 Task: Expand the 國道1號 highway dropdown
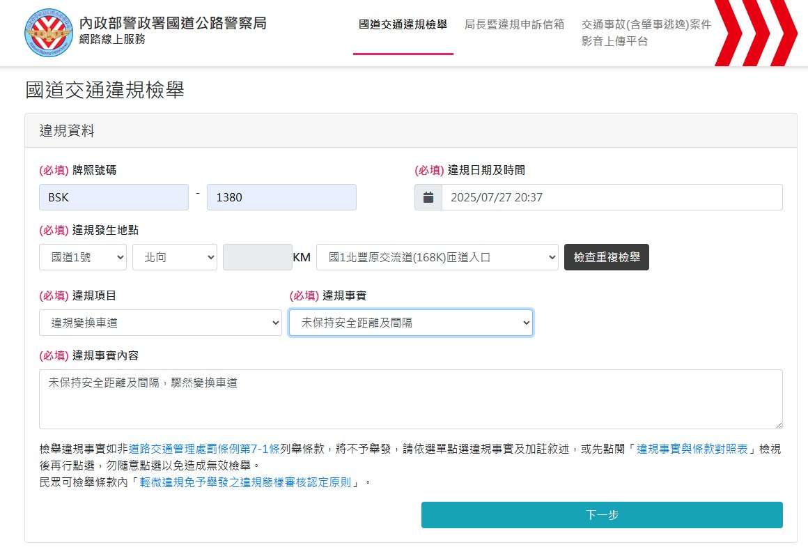(x=83, y=257)
